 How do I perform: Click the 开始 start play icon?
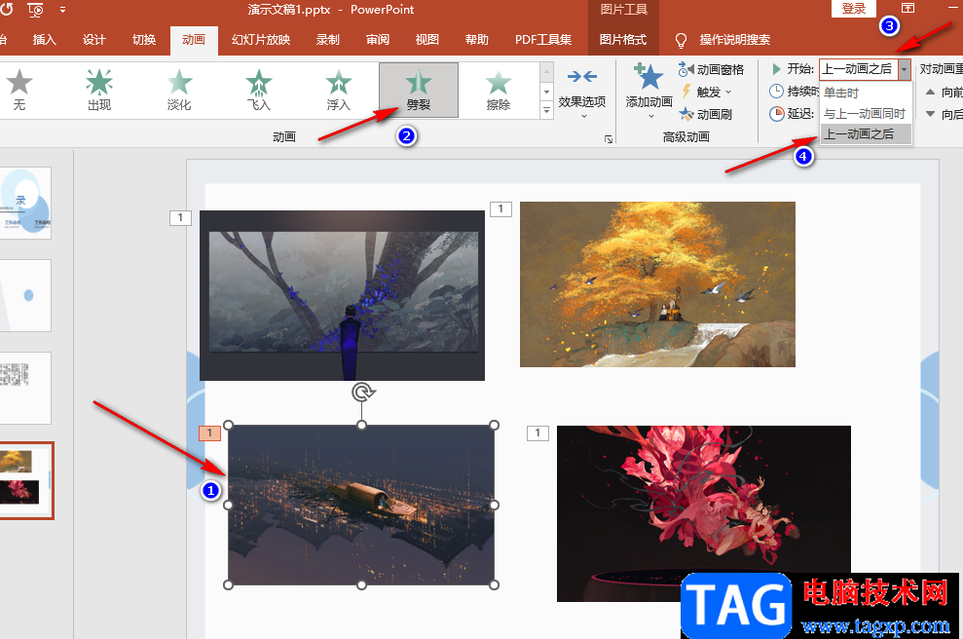coord(776,69)
